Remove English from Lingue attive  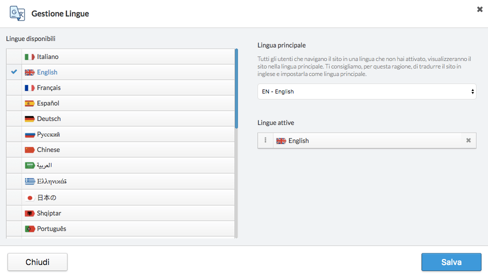click(468, 140)
